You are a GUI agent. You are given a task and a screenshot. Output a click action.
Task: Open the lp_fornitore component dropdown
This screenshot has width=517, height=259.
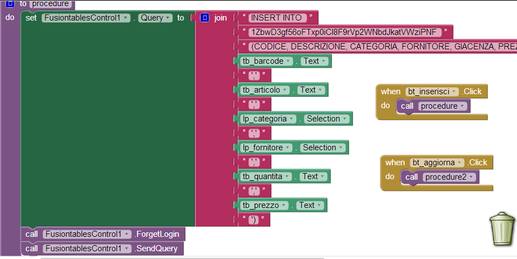point(266,148)
